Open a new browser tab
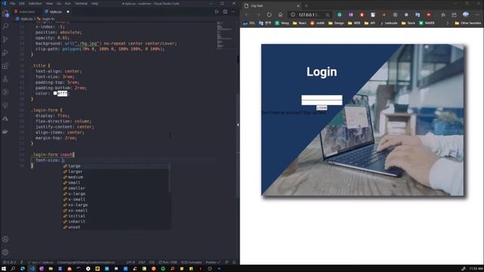Image resolution: width=484 pixels, height=272 pixels. pyautogui.click(x=306, y=5)
